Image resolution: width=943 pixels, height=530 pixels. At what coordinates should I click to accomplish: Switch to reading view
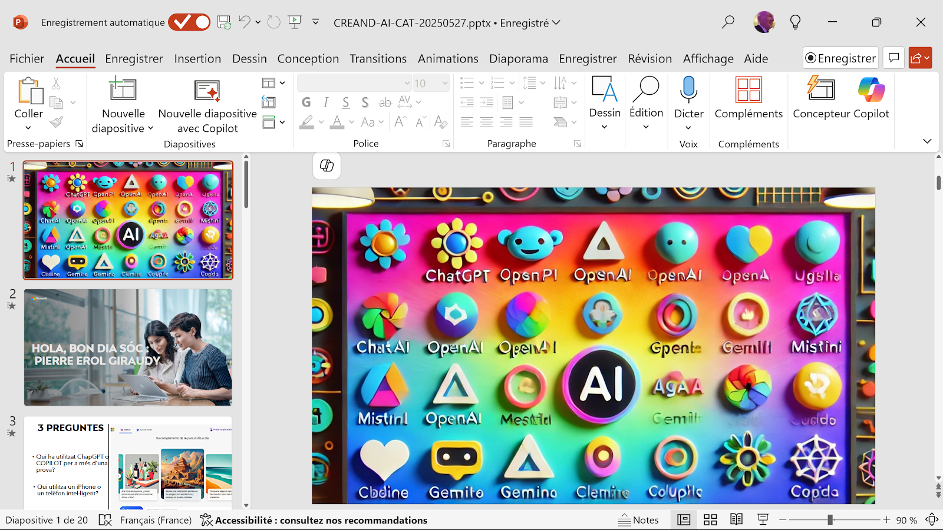pyautogui.click(x=736, y=520)
